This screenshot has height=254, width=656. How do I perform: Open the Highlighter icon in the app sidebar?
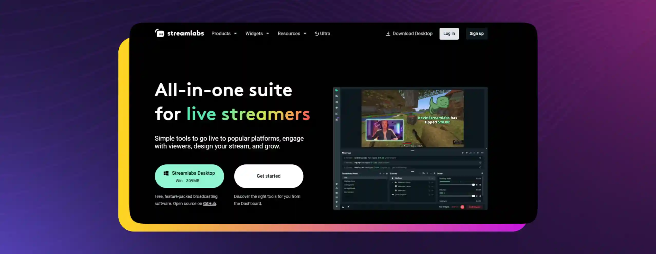(337, 119)
